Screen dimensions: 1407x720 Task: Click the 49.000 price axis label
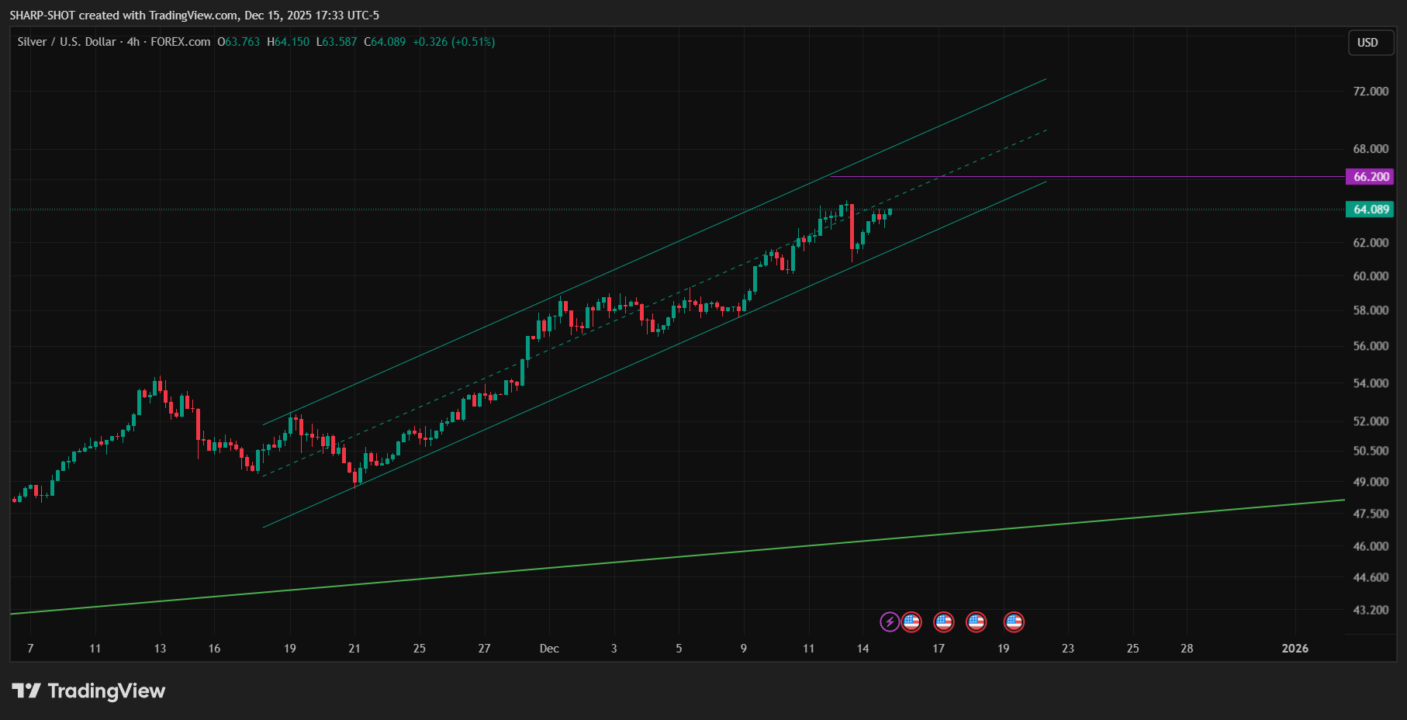pyautogui.click(x=1371, y=482)
